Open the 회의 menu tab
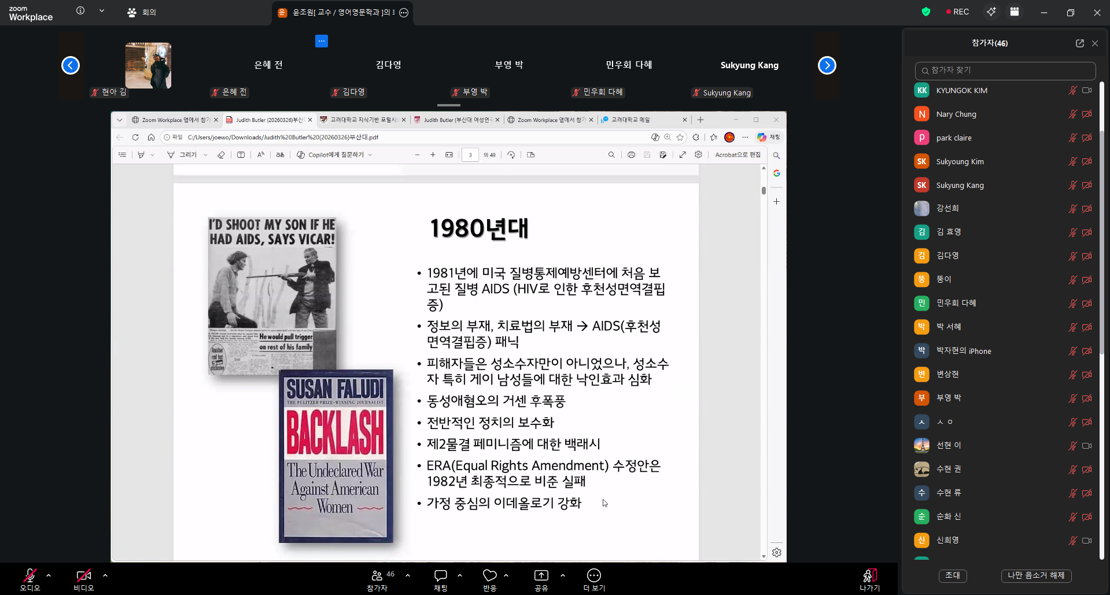1110x595 pixels. point(142,12)
